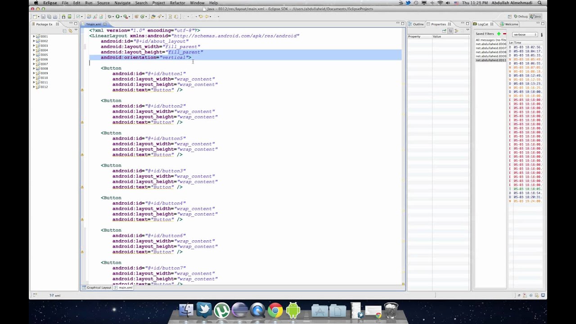Viewport: 576px width, 324px height.
Task: Open uTorrent from the Dock
Action: point(222,310)
